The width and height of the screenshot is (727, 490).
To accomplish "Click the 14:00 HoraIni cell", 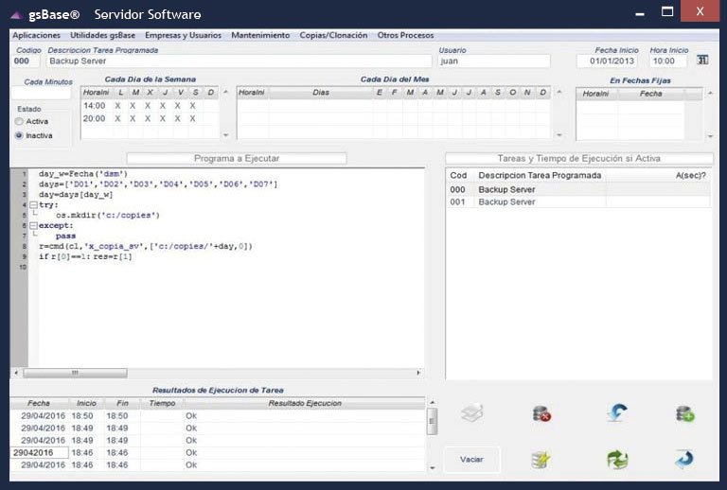I will 94,106.
